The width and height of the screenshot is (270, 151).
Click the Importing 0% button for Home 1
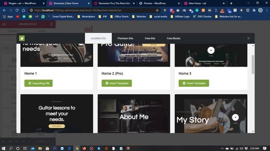[38, 83]
